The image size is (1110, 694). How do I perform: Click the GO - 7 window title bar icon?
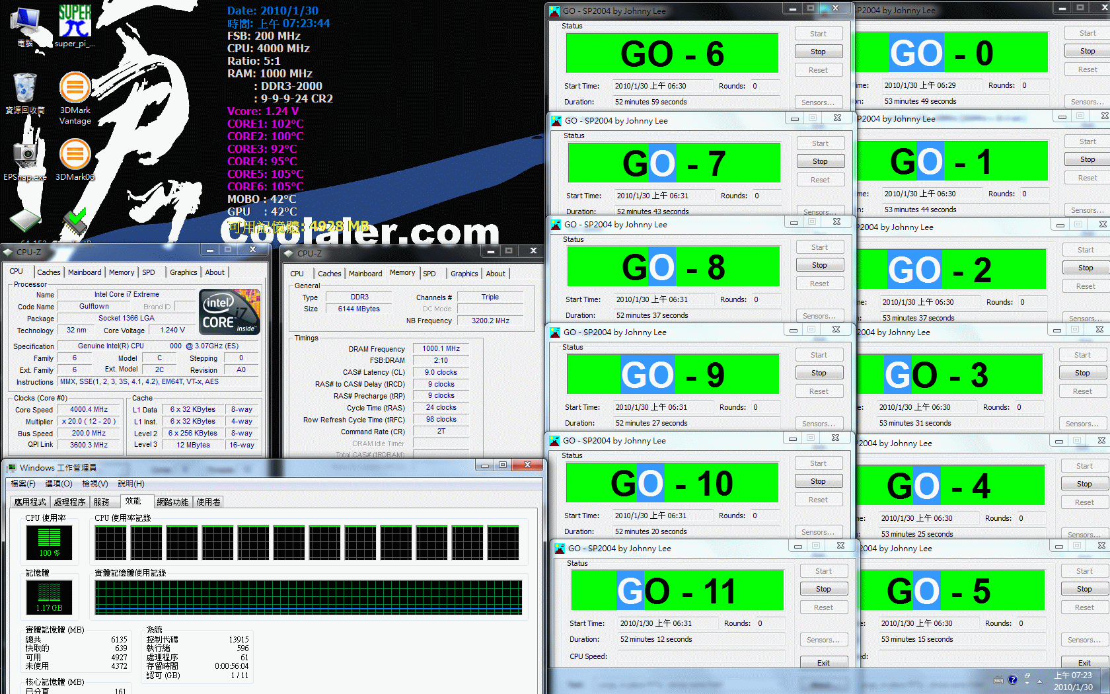pos(556,120)
